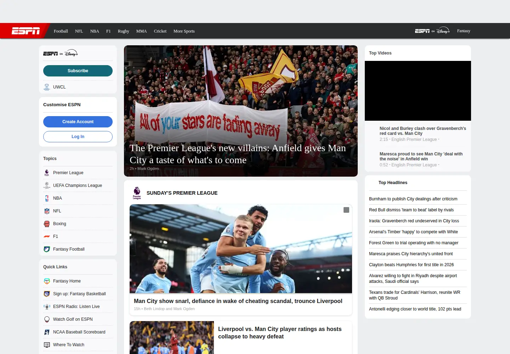Open the UWCL link
The width and height of the screenshot is (510, 354).
coord(59,87)
